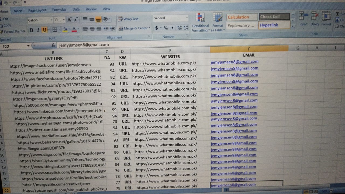Apply the Explanatory cell style
This screenshot has height=194, width=345.
[242, 26]
